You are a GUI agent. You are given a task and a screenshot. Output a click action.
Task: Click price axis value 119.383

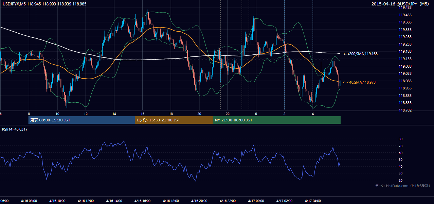(405, 22)
